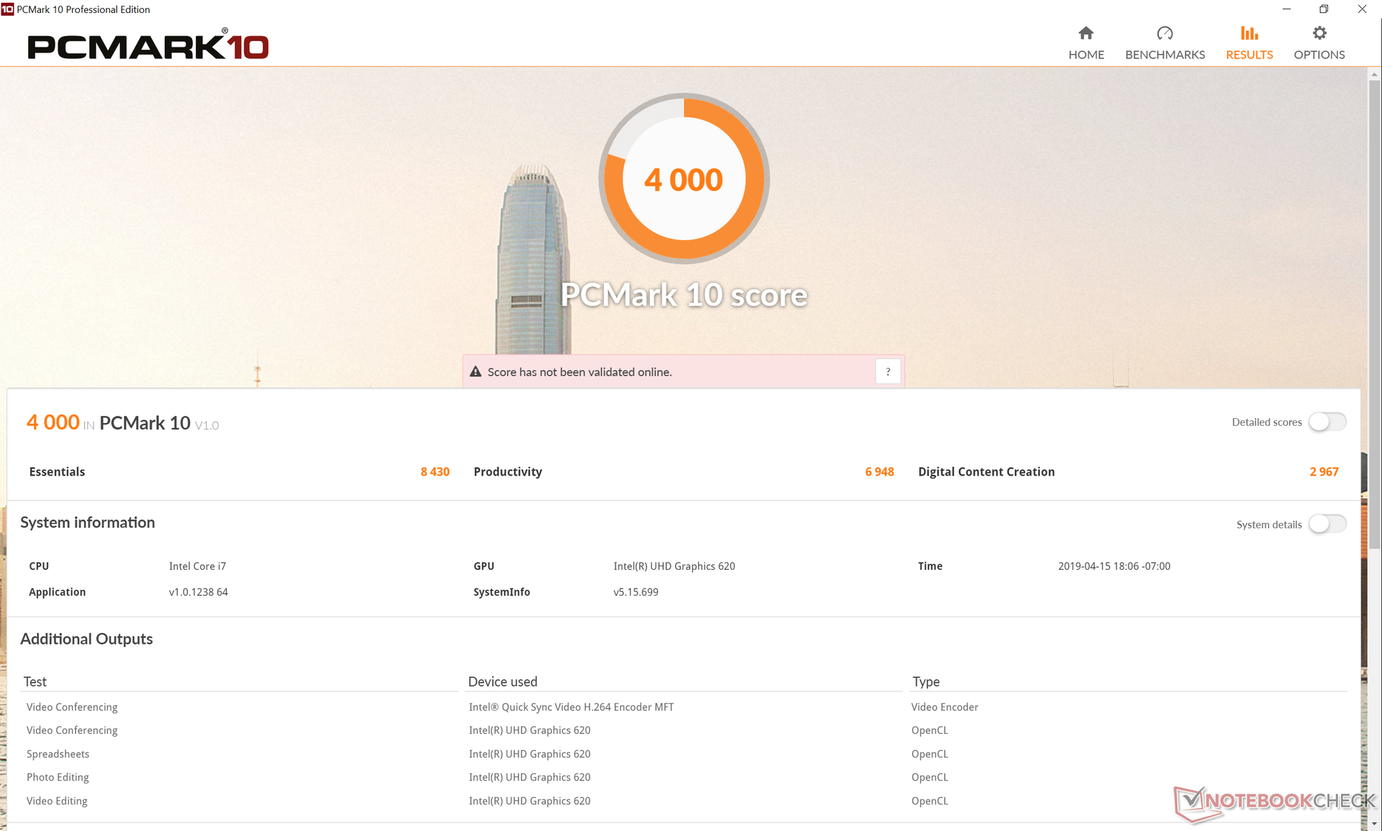Switch to the BENCHMARKS tab label
This screenshot has width=1382, height=831.
coord(1165,55)
